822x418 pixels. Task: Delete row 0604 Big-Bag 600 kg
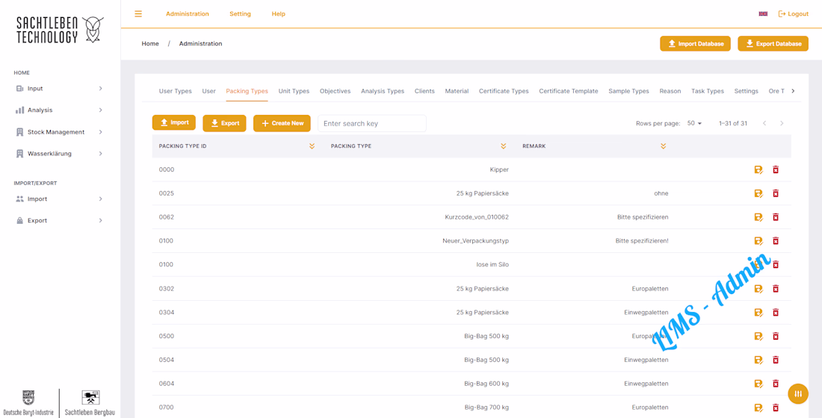(x=776, y=384)
